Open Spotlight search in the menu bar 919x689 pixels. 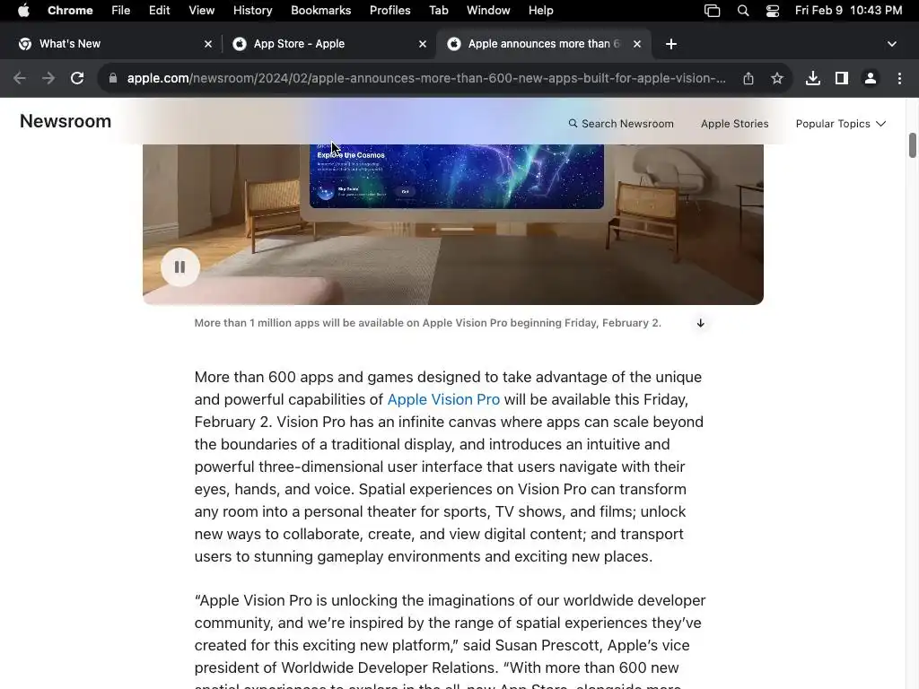point(742,11)
